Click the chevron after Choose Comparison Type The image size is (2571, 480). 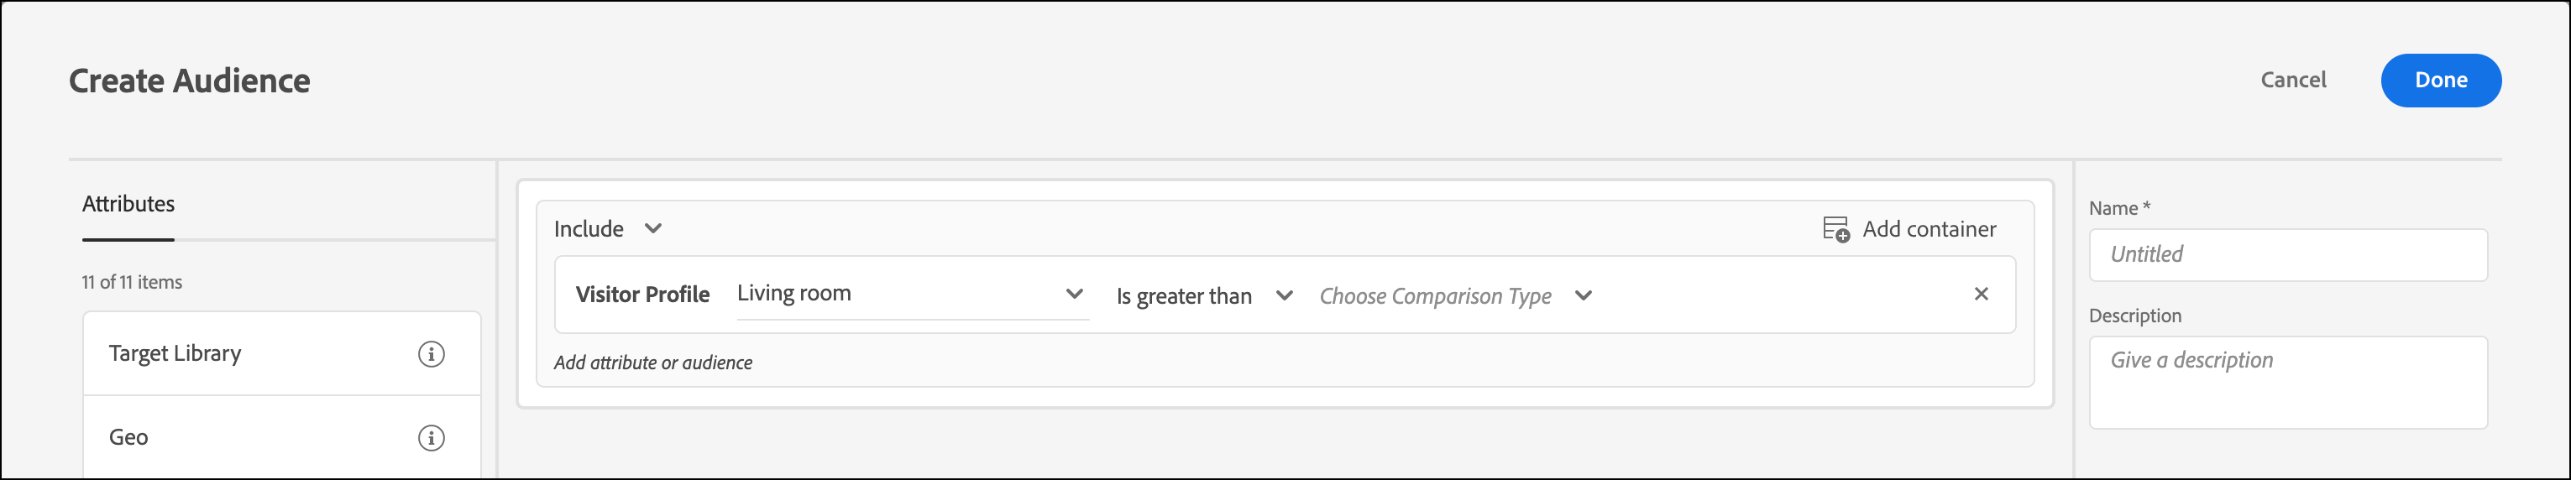1583,295
